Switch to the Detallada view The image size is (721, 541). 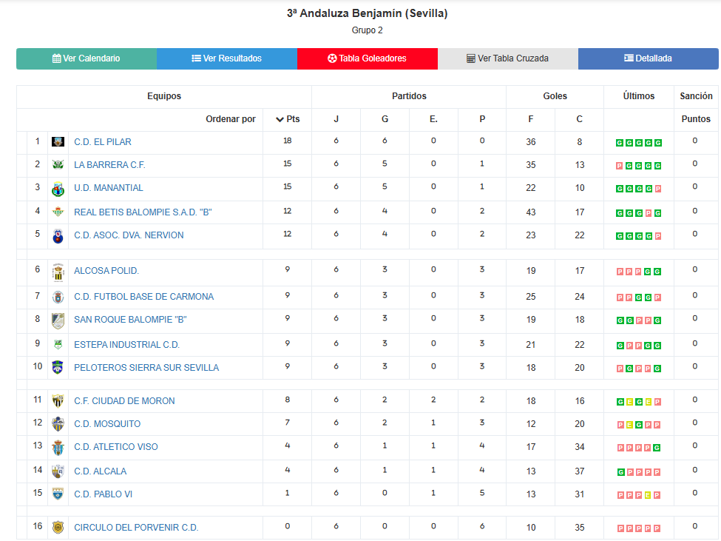(x=649, y=58)
